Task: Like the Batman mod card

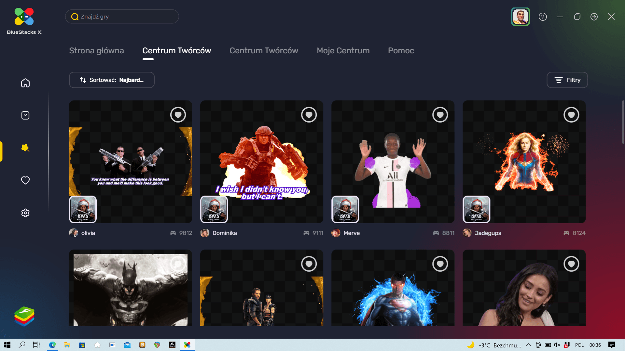Action: (x=178, y=264)
